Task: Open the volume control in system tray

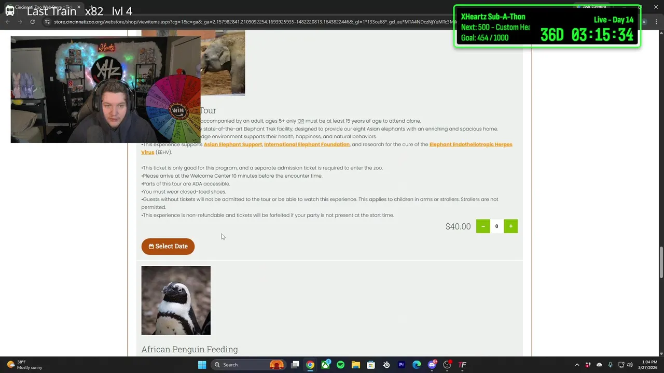Action: (x=630, y=365)
